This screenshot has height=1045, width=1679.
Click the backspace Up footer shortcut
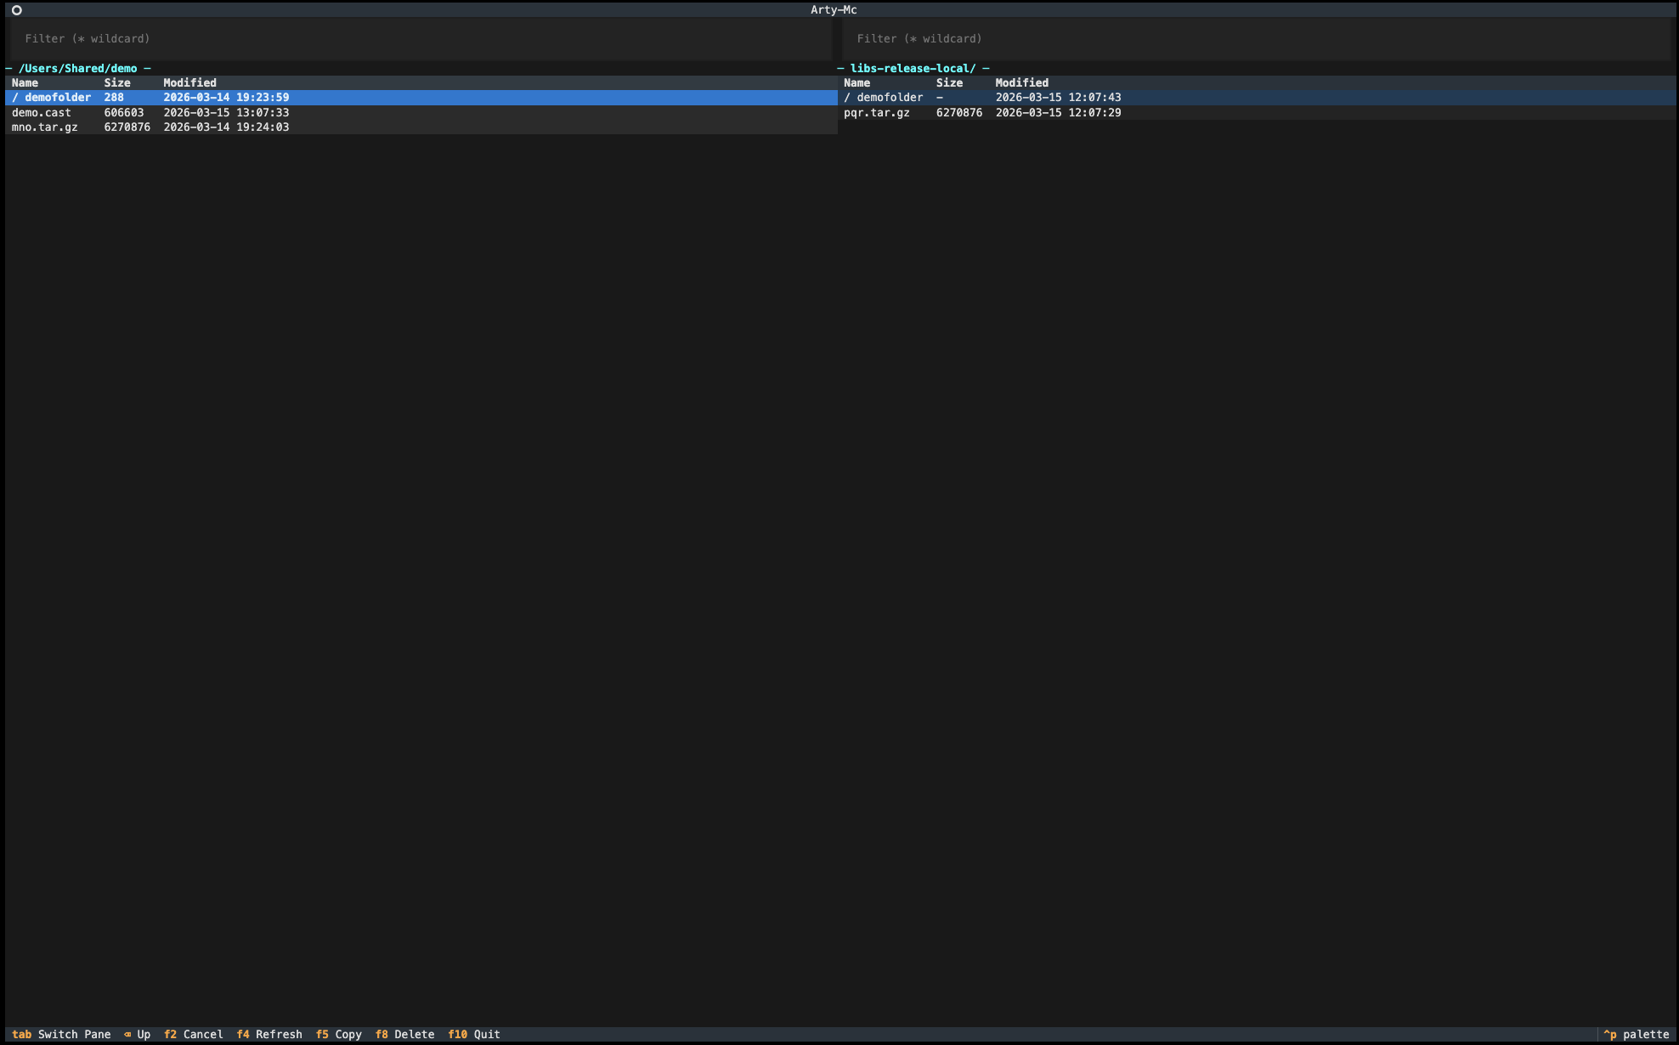(137, 1034)
